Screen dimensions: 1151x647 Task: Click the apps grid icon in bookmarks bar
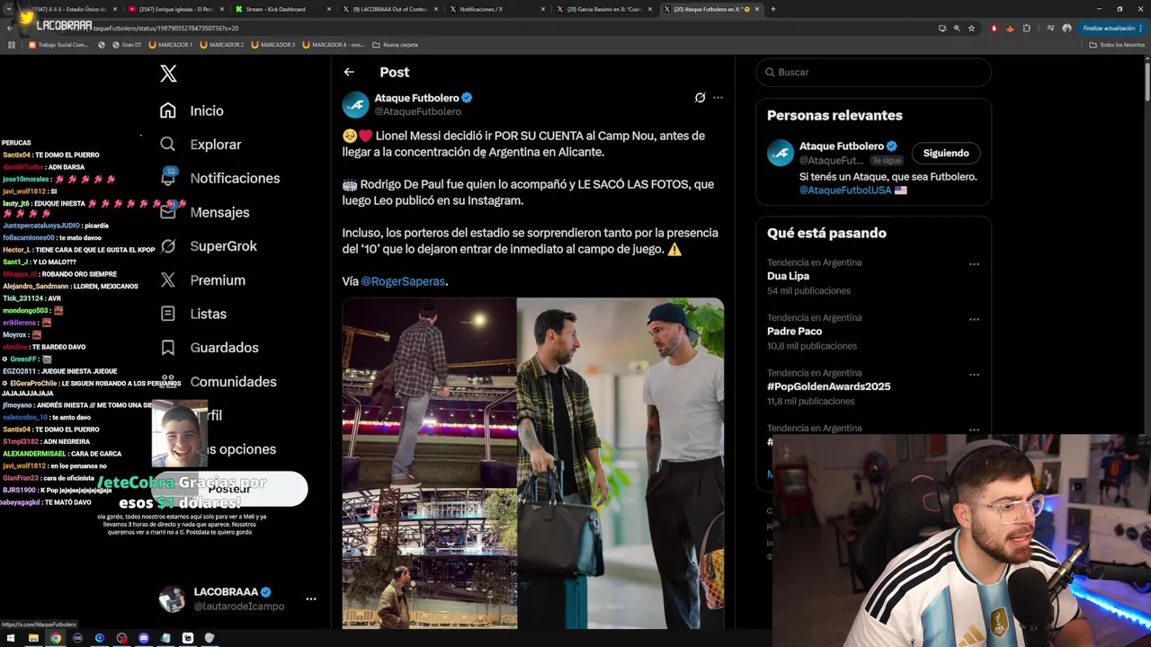coord(12,45)
